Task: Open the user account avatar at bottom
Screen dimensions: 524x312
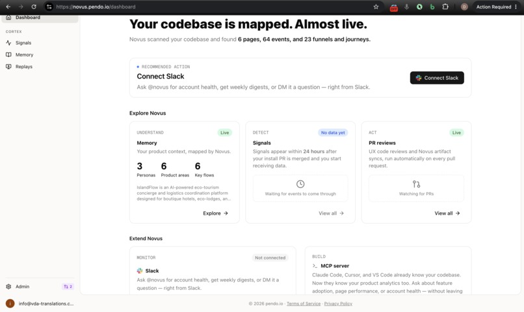Action: point(10,304)
